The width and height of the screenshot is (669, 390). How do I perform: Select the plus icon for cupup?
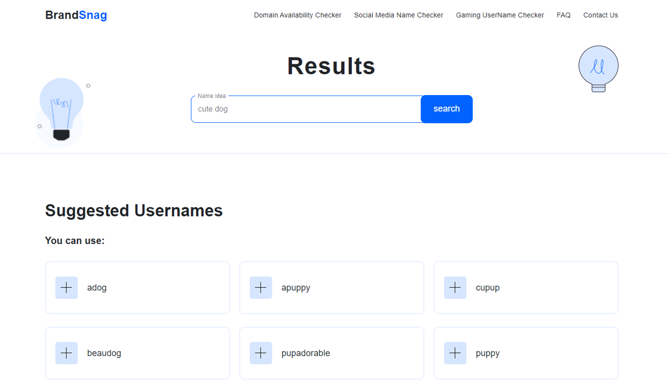click(x=454, y=288)
